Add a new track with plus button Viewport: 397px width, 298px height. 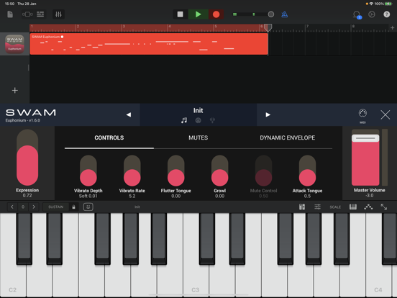(15, 91)
